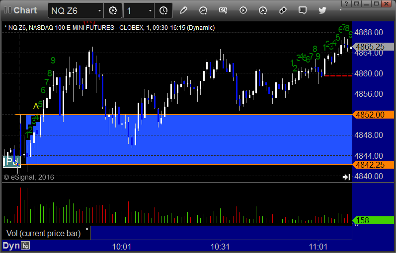Click the fc icon beside Dyn
The height and width of the screenshot is (253, 396).
[x=25, y=246]
